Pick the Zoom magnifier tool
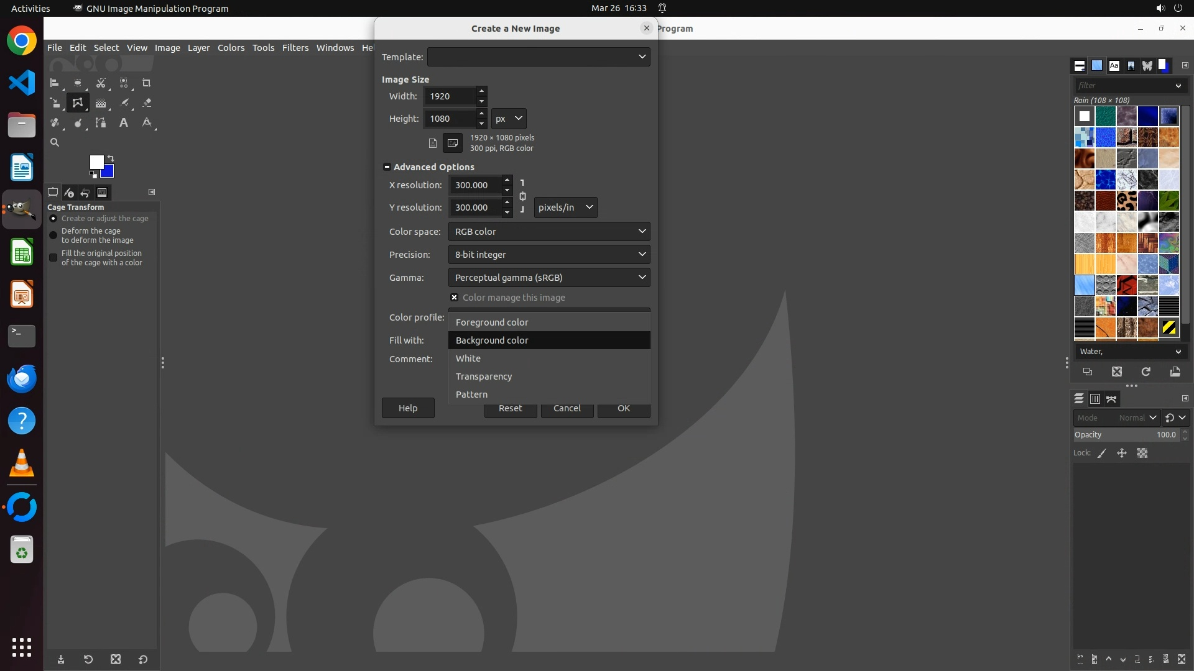Viewport: 1194px width, 671px height. (x=55, y=143)
